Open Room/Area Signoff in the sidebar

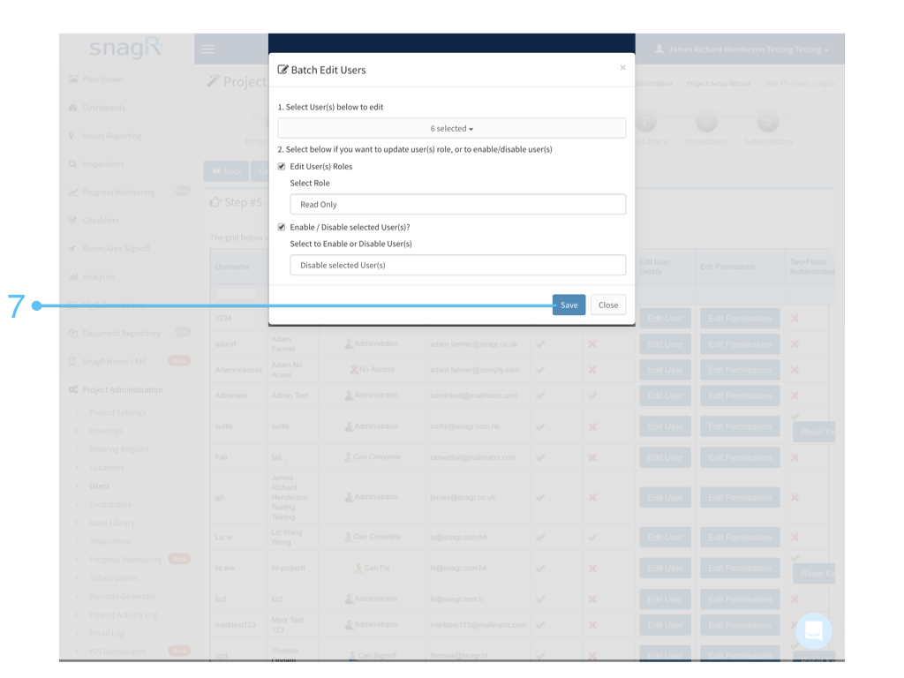pos(116,248)
